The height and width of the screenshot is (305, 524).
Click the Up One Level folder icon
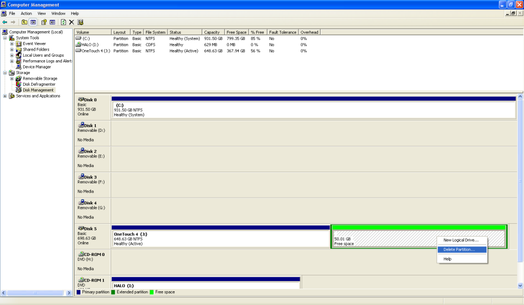(25, 22)
